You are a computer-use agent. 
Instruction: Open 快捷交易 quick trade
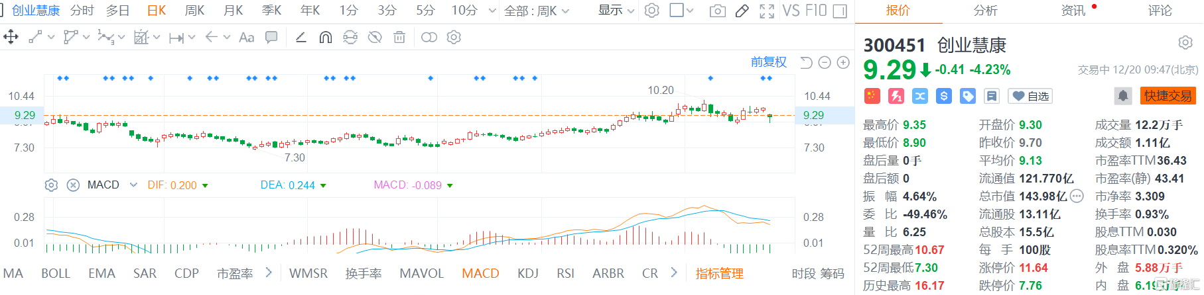pyautogui.click(x=1168, y=96)
